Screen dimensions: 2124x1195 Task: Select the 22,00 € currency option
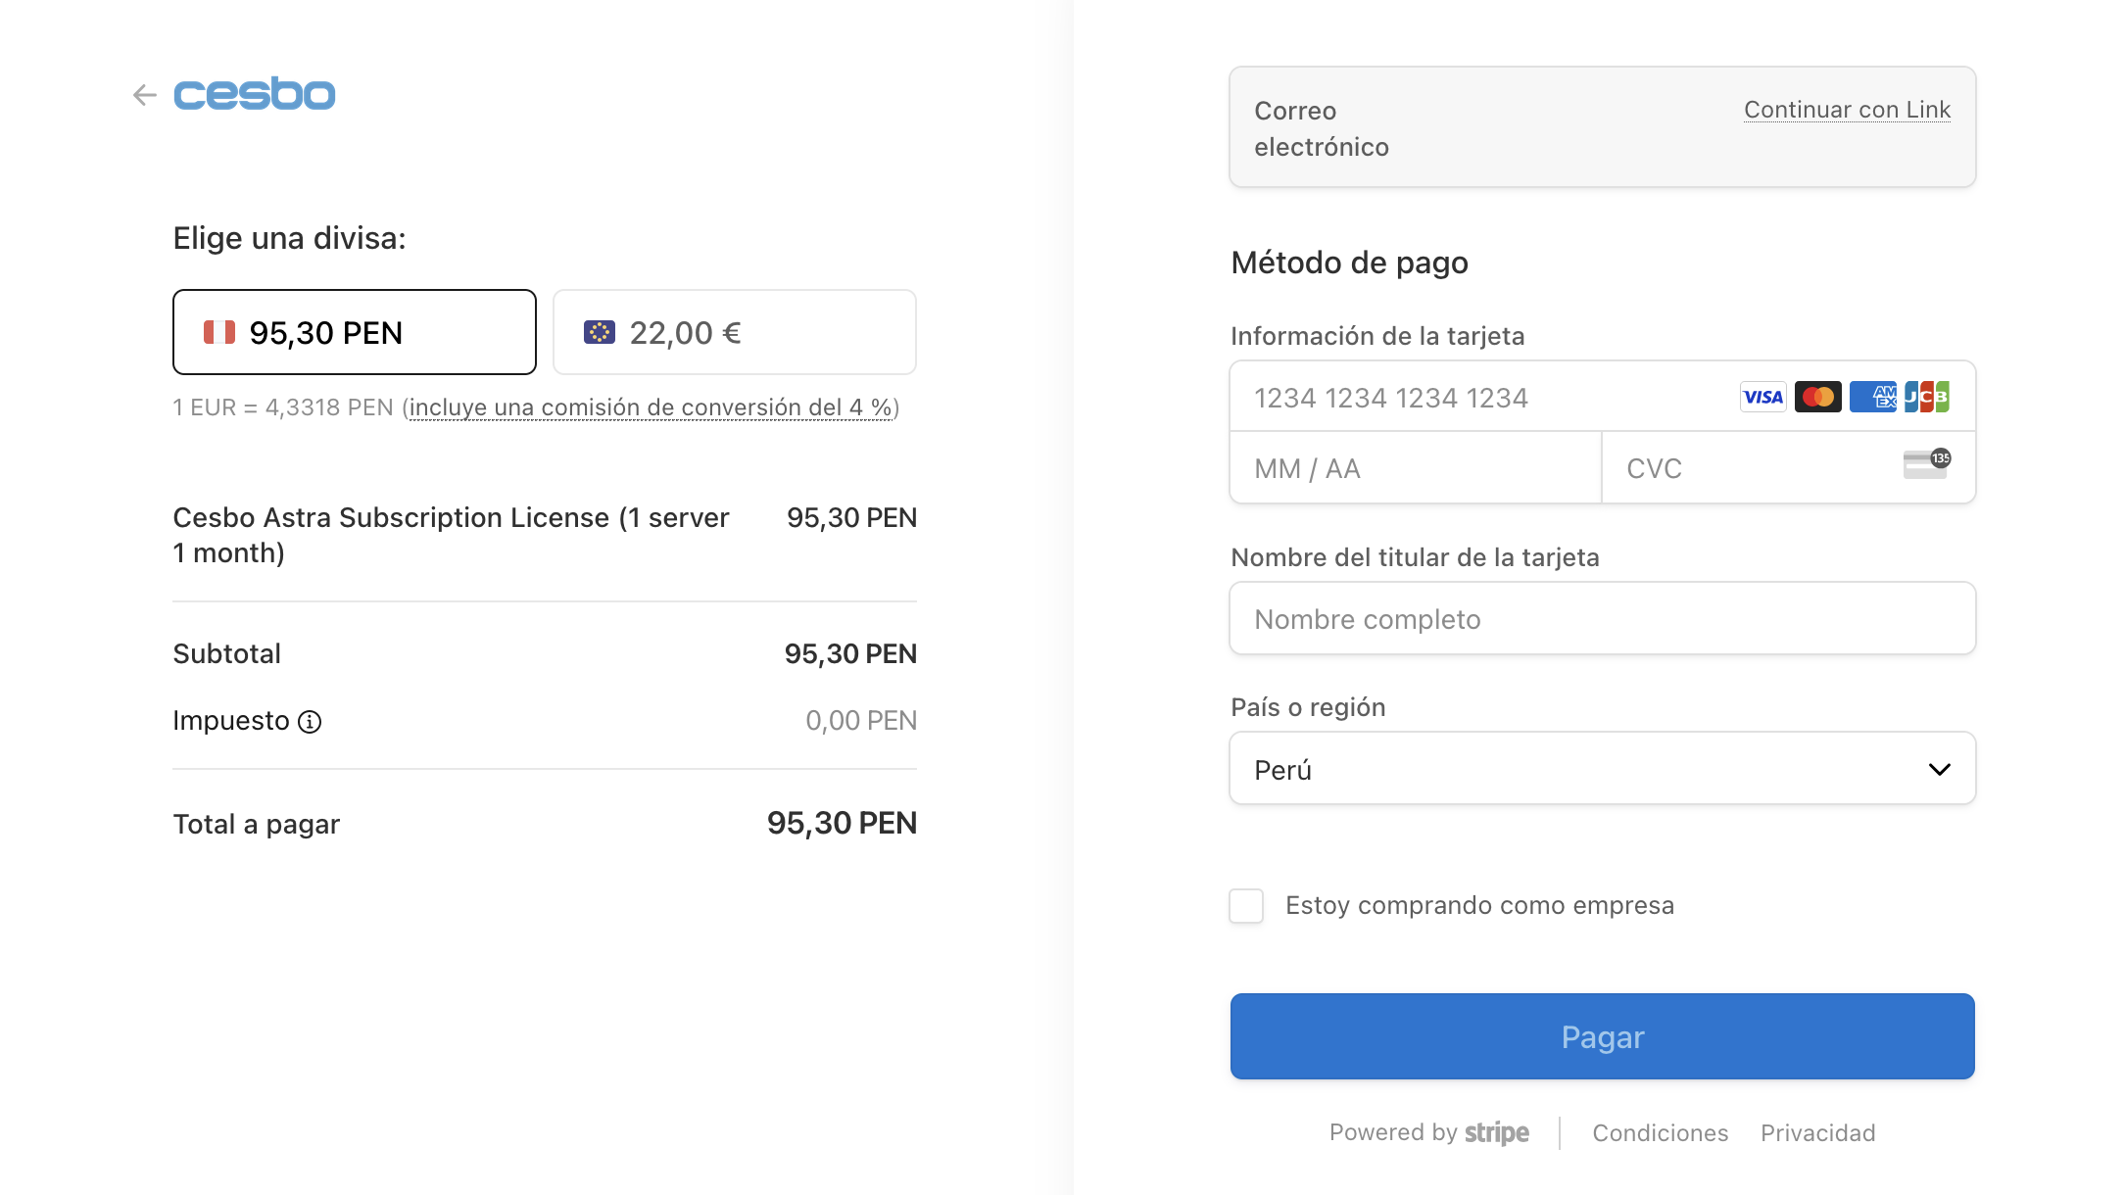[x=734, y=332]
